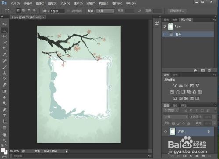Select the Zoom tool in toolbox
Image resolution: width=219 pixels, height=159 pixels.
click(4, 141)
